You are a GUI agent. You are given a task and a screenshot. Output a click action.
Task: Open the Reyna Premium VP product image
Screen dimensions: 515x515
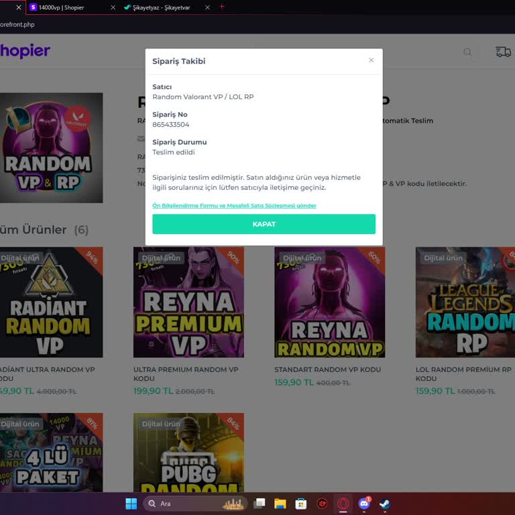(188, 302)
